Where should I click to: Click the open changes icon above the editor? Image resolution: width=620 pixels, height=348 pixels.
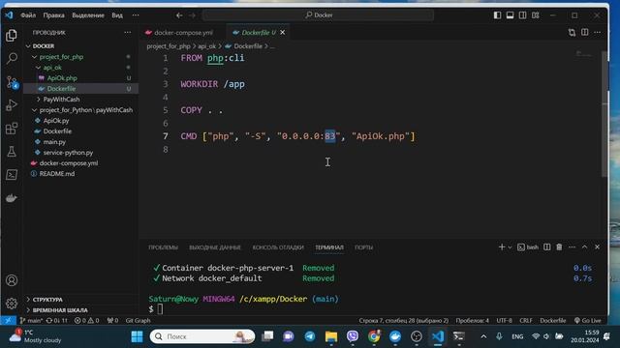[572, 32]
